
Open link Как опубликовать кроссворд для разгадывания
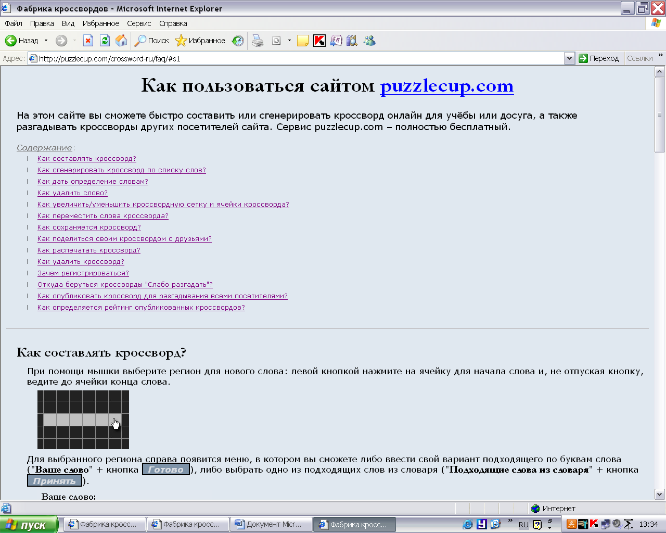click(x=162, y=296)
